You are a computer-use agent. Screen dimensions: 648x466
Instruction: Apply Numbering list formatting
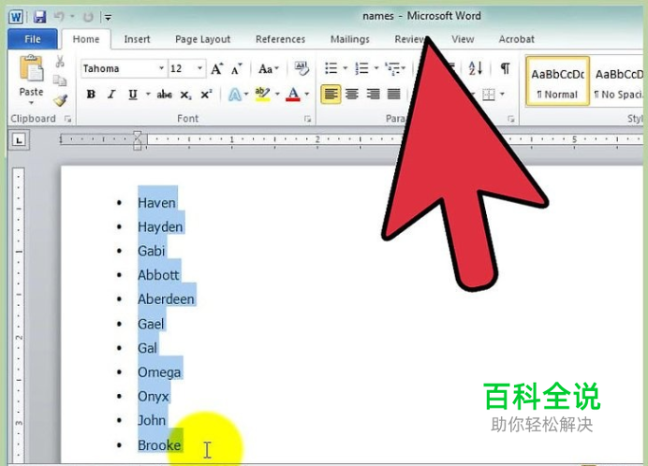(x=362, y=68)
